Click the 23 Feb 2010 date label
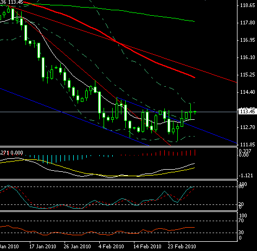The height and width of the screenshot is (251, 257). click(x=182, y=247)
